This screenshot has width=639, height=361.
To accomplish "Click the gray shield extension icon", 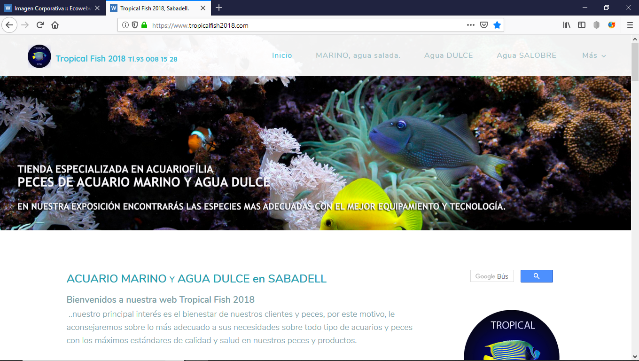I will 597,25.
